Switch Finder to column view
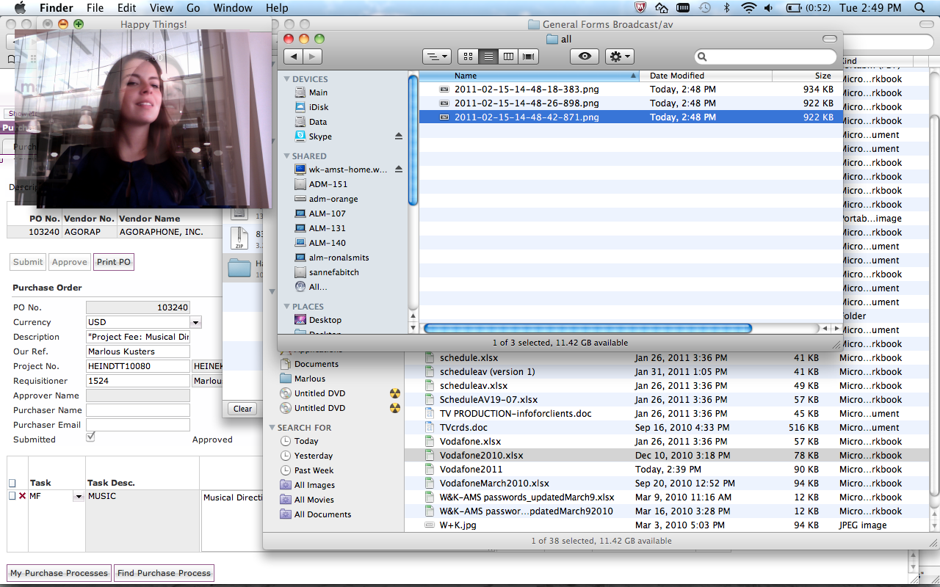This screenshot has height=587, width=940. [507, 56]
